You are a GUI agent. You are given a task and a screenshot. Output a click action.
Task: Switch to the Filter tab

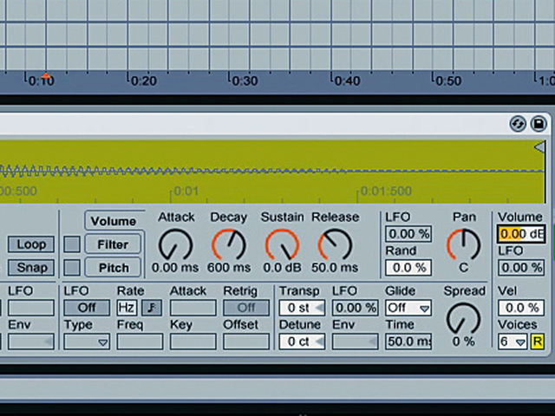tap(113, 244)
